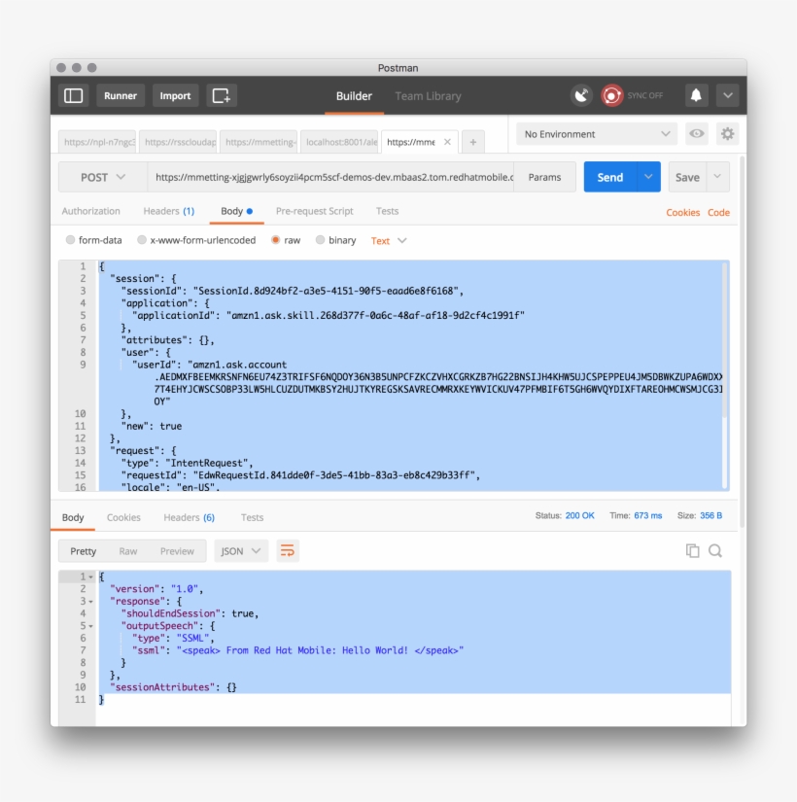The image size is (797, 802).
Task: Search within the response body
Action: click(715, 551)
